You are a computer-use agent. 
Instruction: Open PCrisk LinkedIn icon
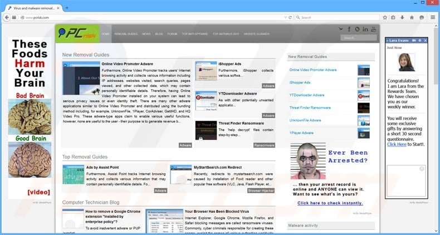(365, 29)
